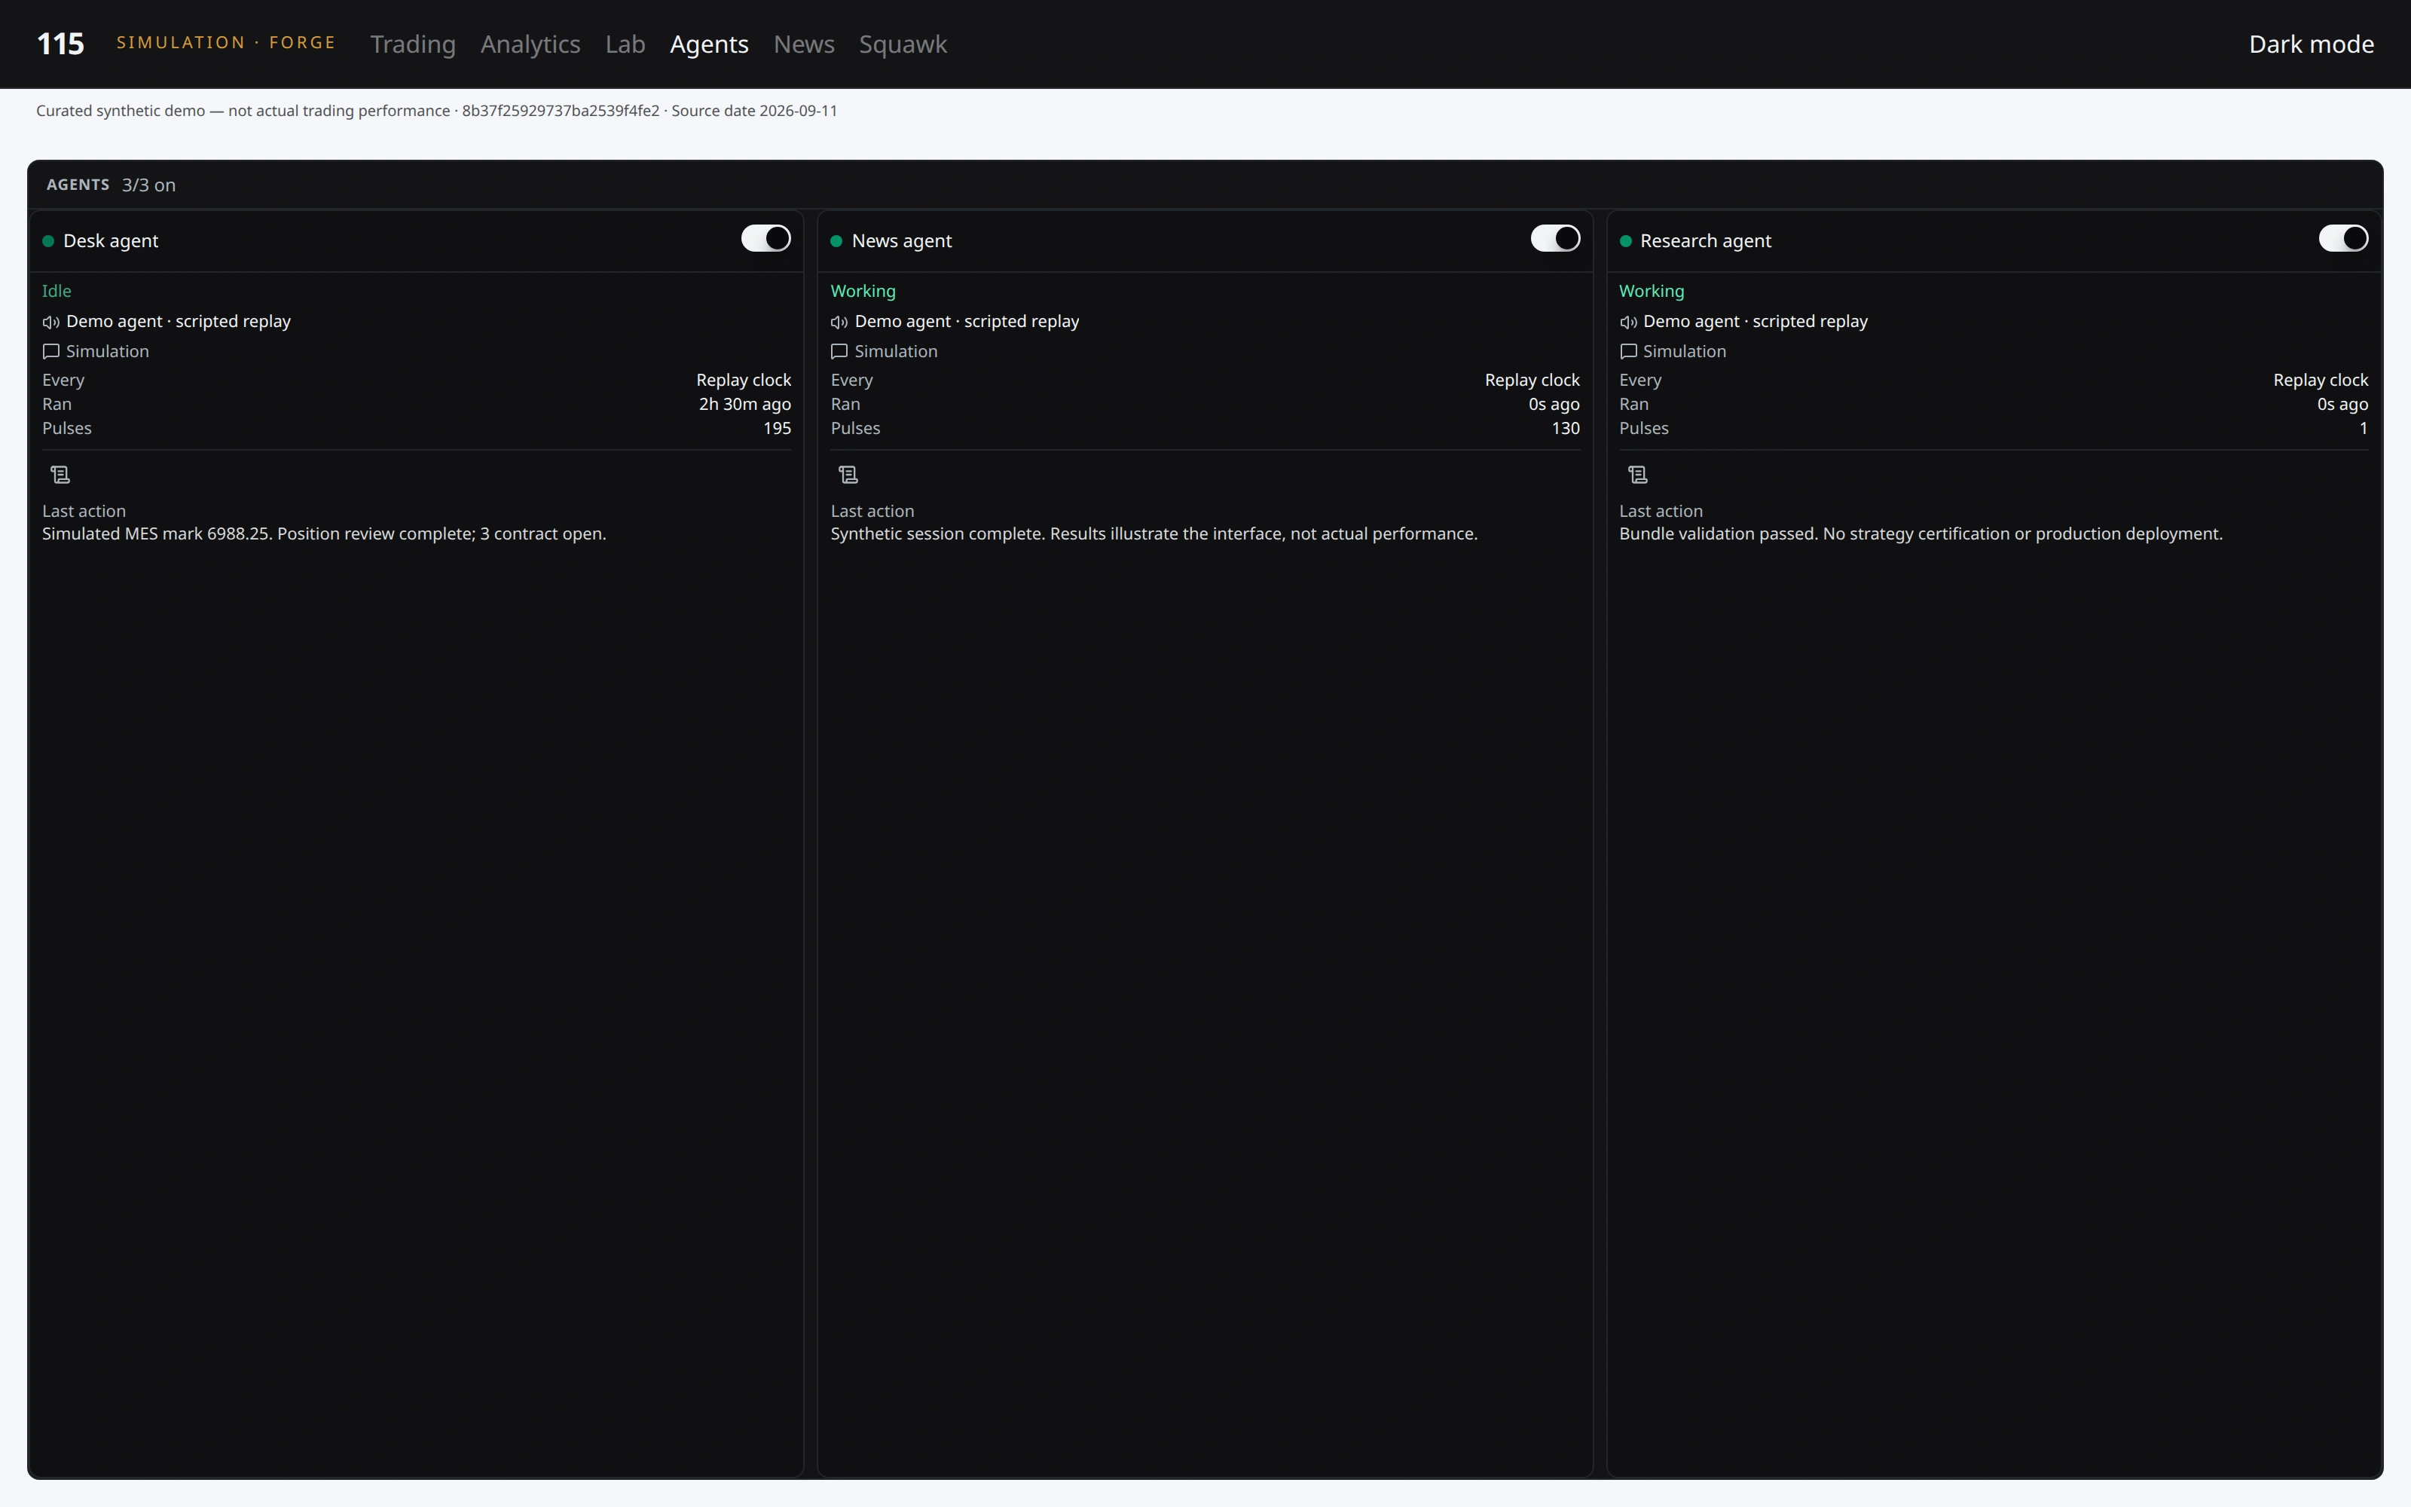Viewport: 2411px width, 1507px height.
Task: Click the Simulation label in Research agent
Action: (x=1685, y=352)
